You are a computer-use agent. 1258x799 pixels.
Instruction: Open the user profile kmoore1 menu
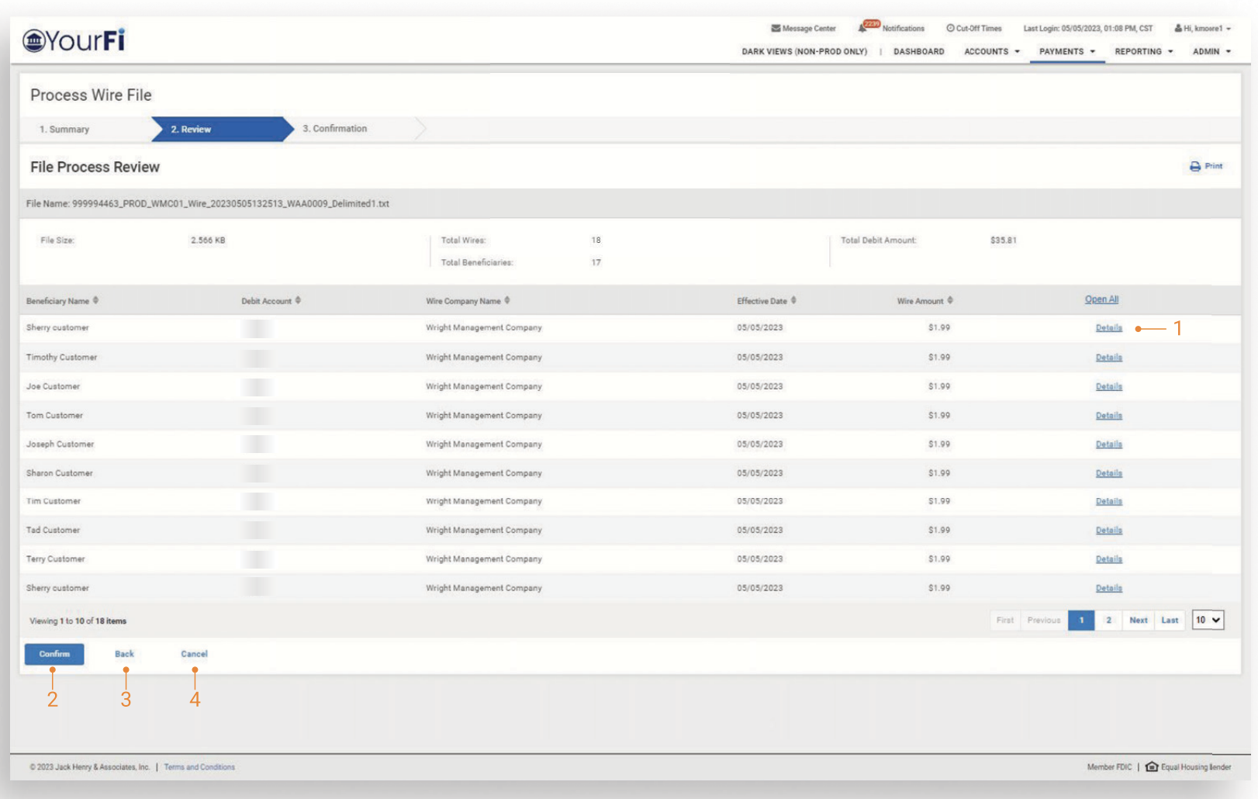[1202, 29]
